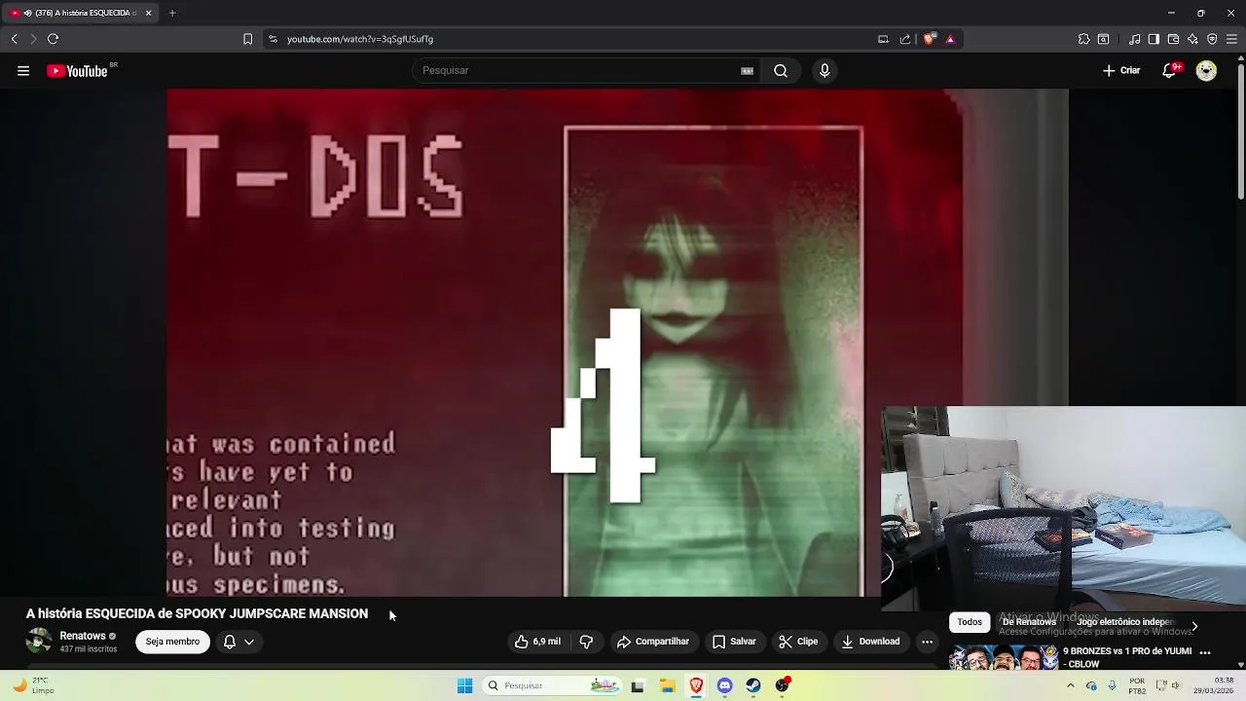Click the Criar button
This screenshot has width=1246, height=701.
(x=1121, y=70)
